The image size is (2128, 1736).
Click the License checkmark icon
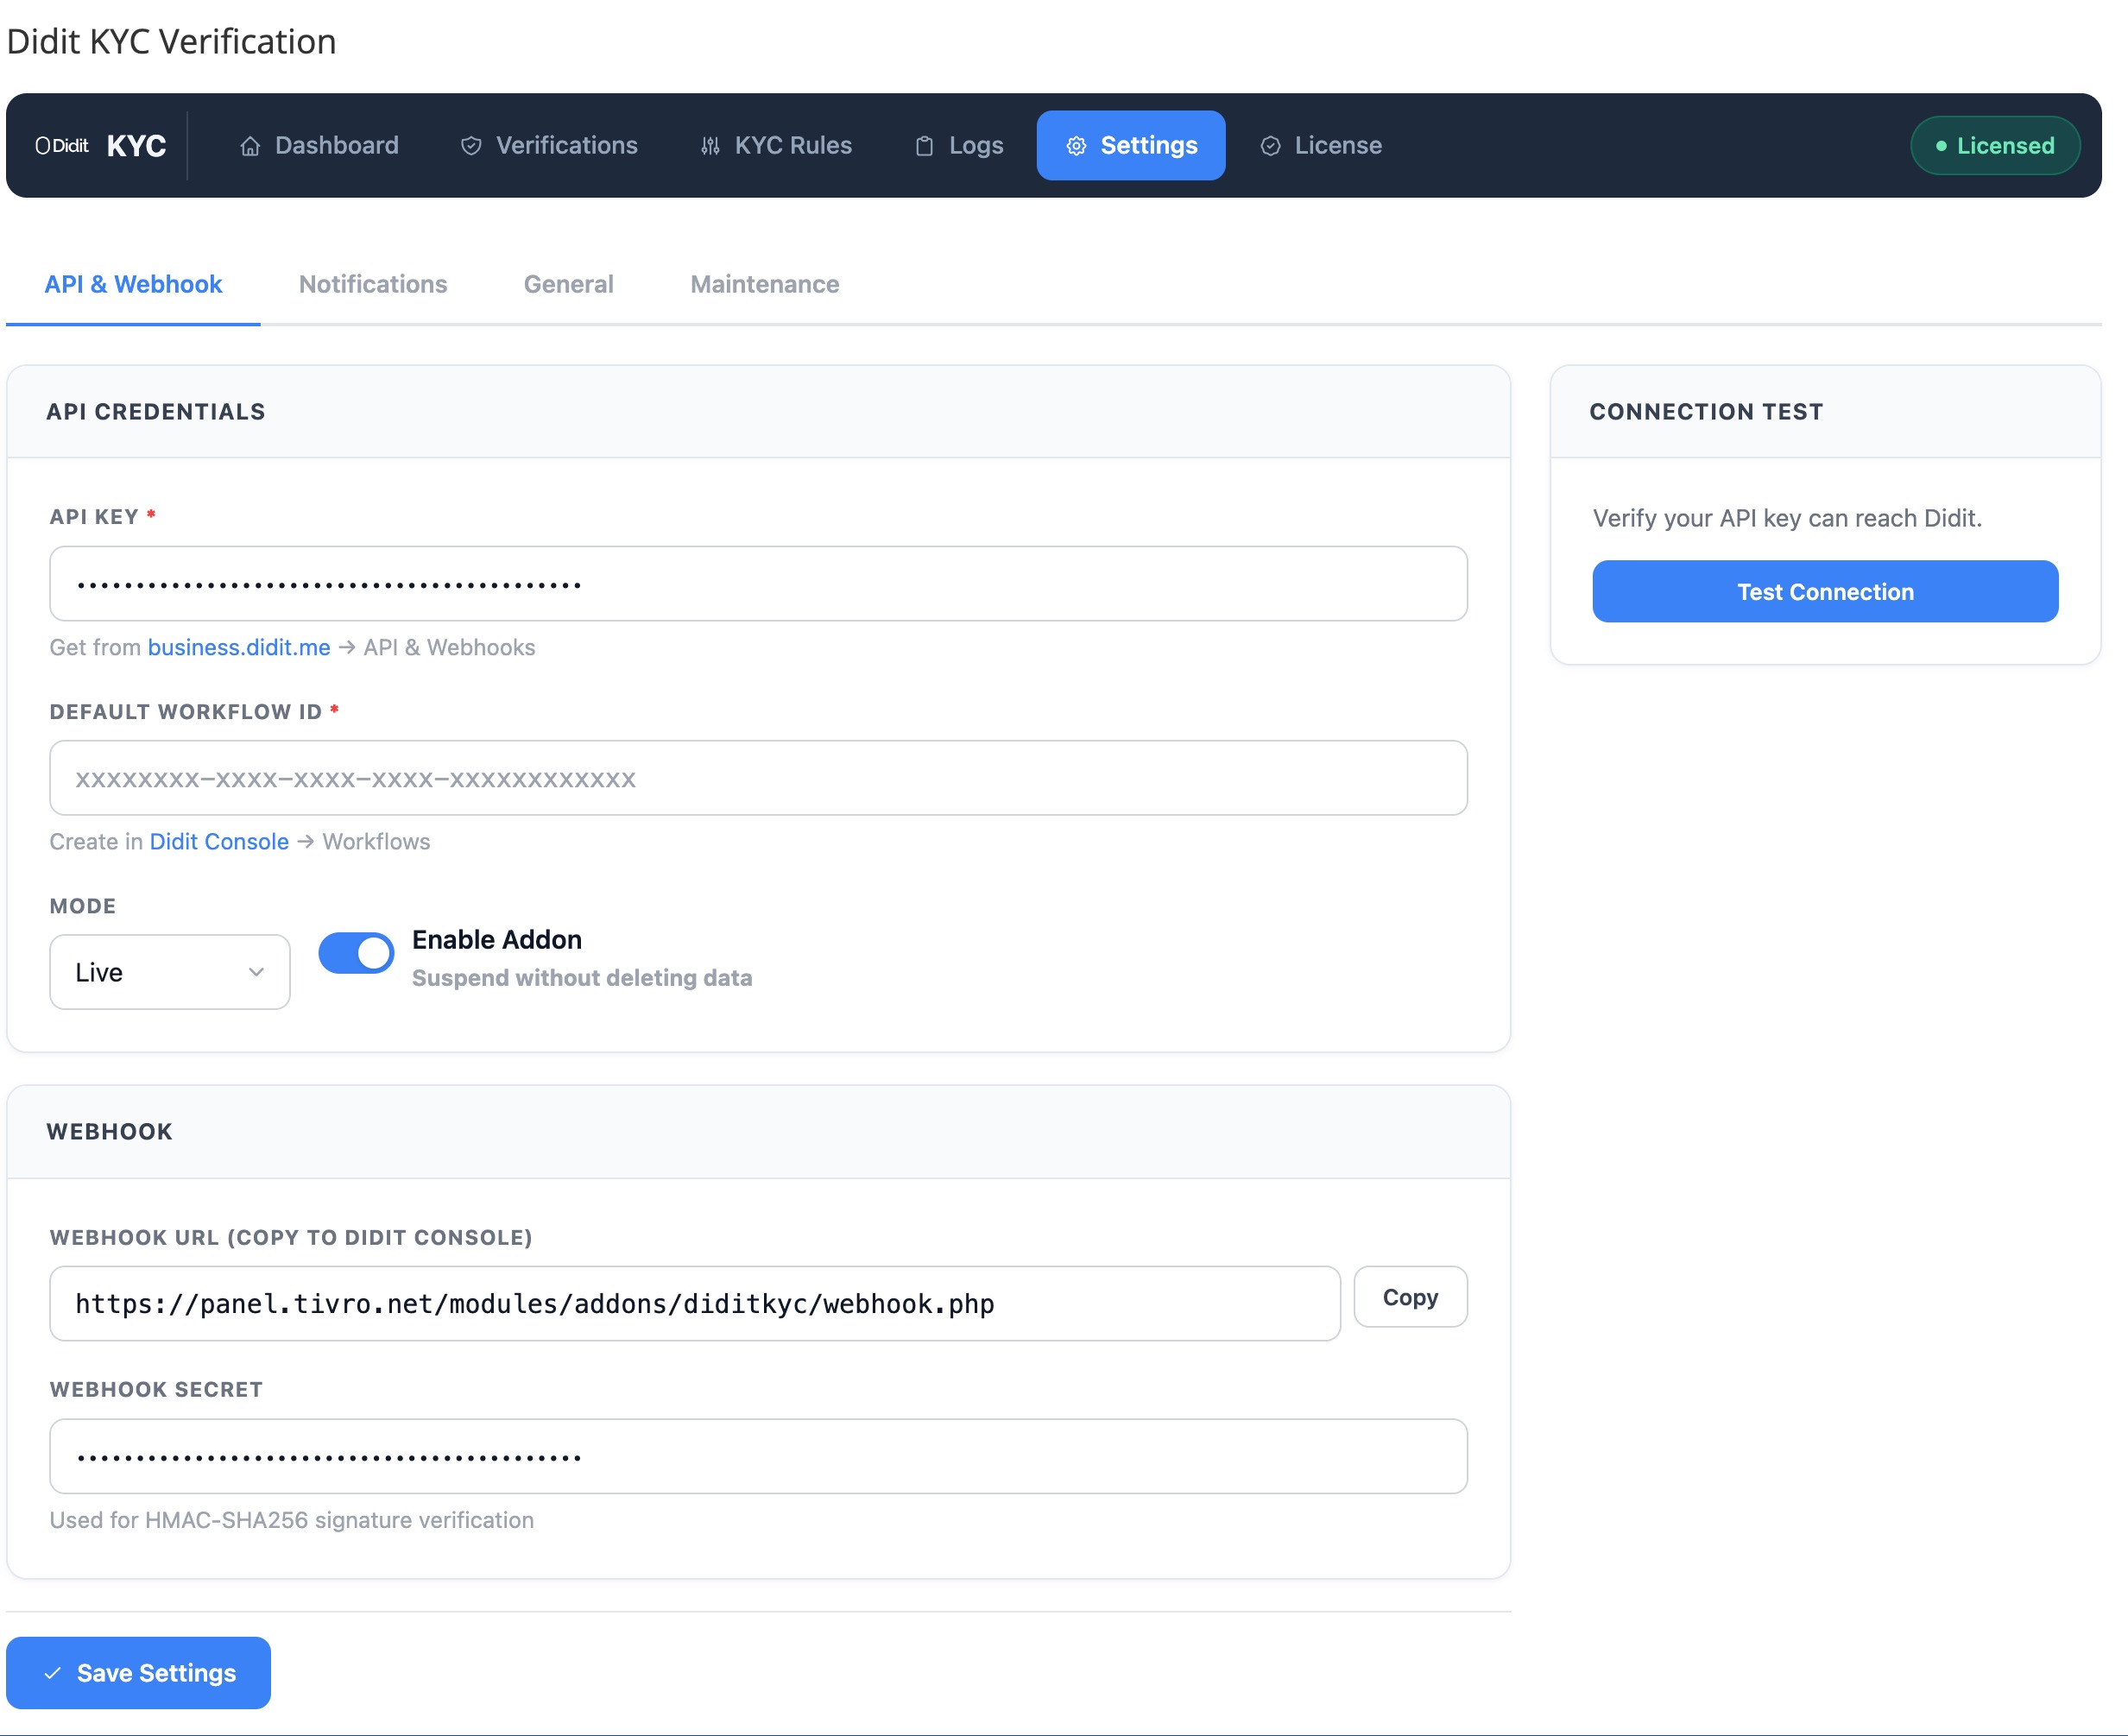(x=1270, y=145)
